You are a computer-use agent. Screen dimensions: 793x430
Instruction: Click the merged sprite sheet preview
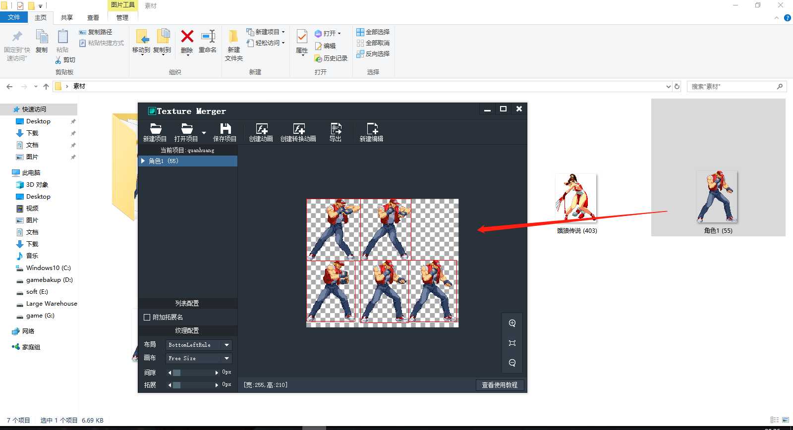click(x=382, y=263)
